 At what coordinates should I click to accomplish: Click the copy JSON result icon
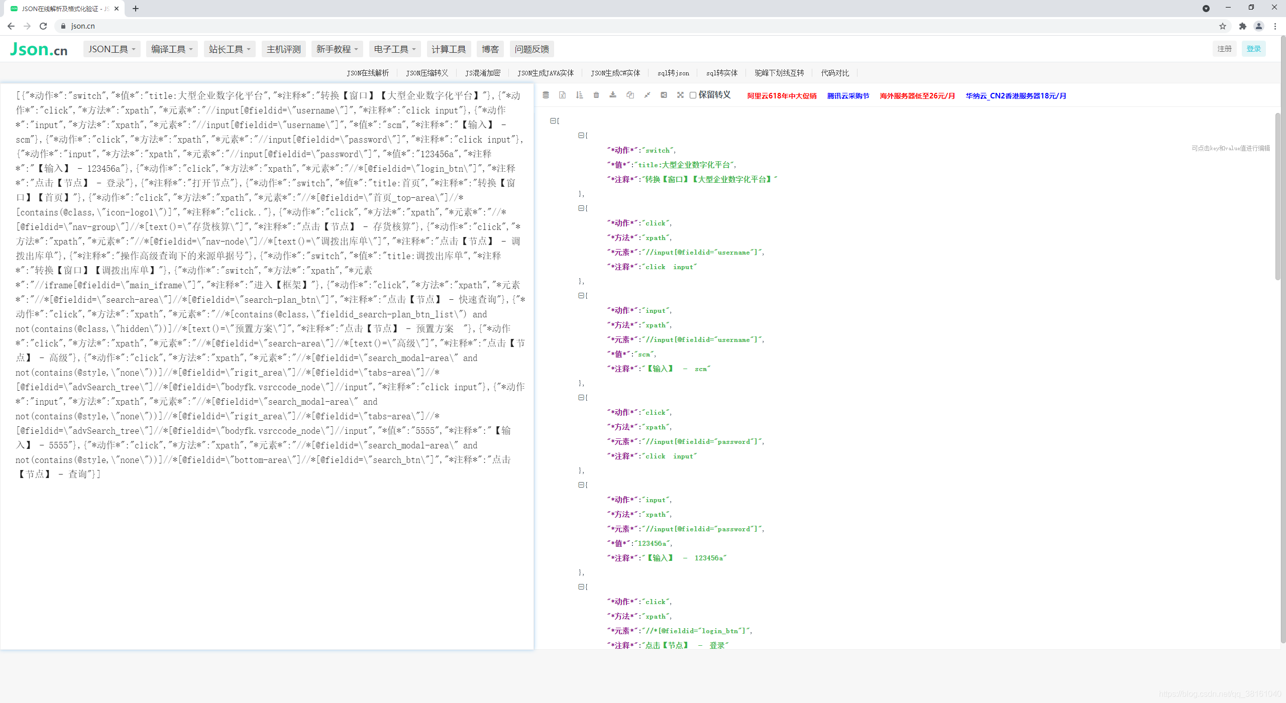click(x=630, y=95)
